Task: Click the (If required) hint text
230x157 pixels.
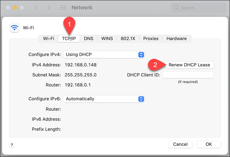Action: click(188, 82)
